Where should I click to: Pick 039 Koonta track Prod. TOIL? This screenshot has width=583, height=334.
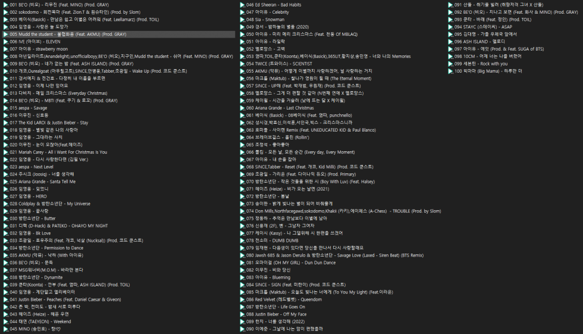coord(70,285)
